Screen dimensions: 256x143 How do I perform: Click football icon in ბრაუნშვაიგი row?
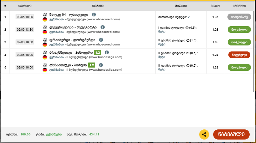[x=45, y=52]
